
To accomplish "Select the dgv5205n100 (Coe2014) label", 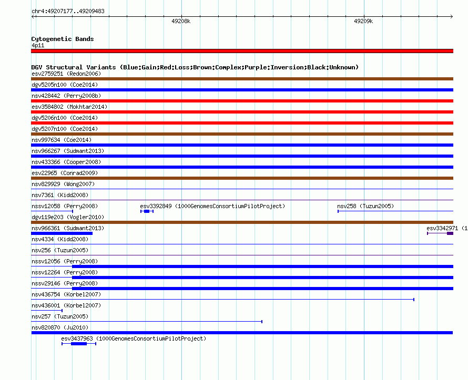I will point(65,85).
